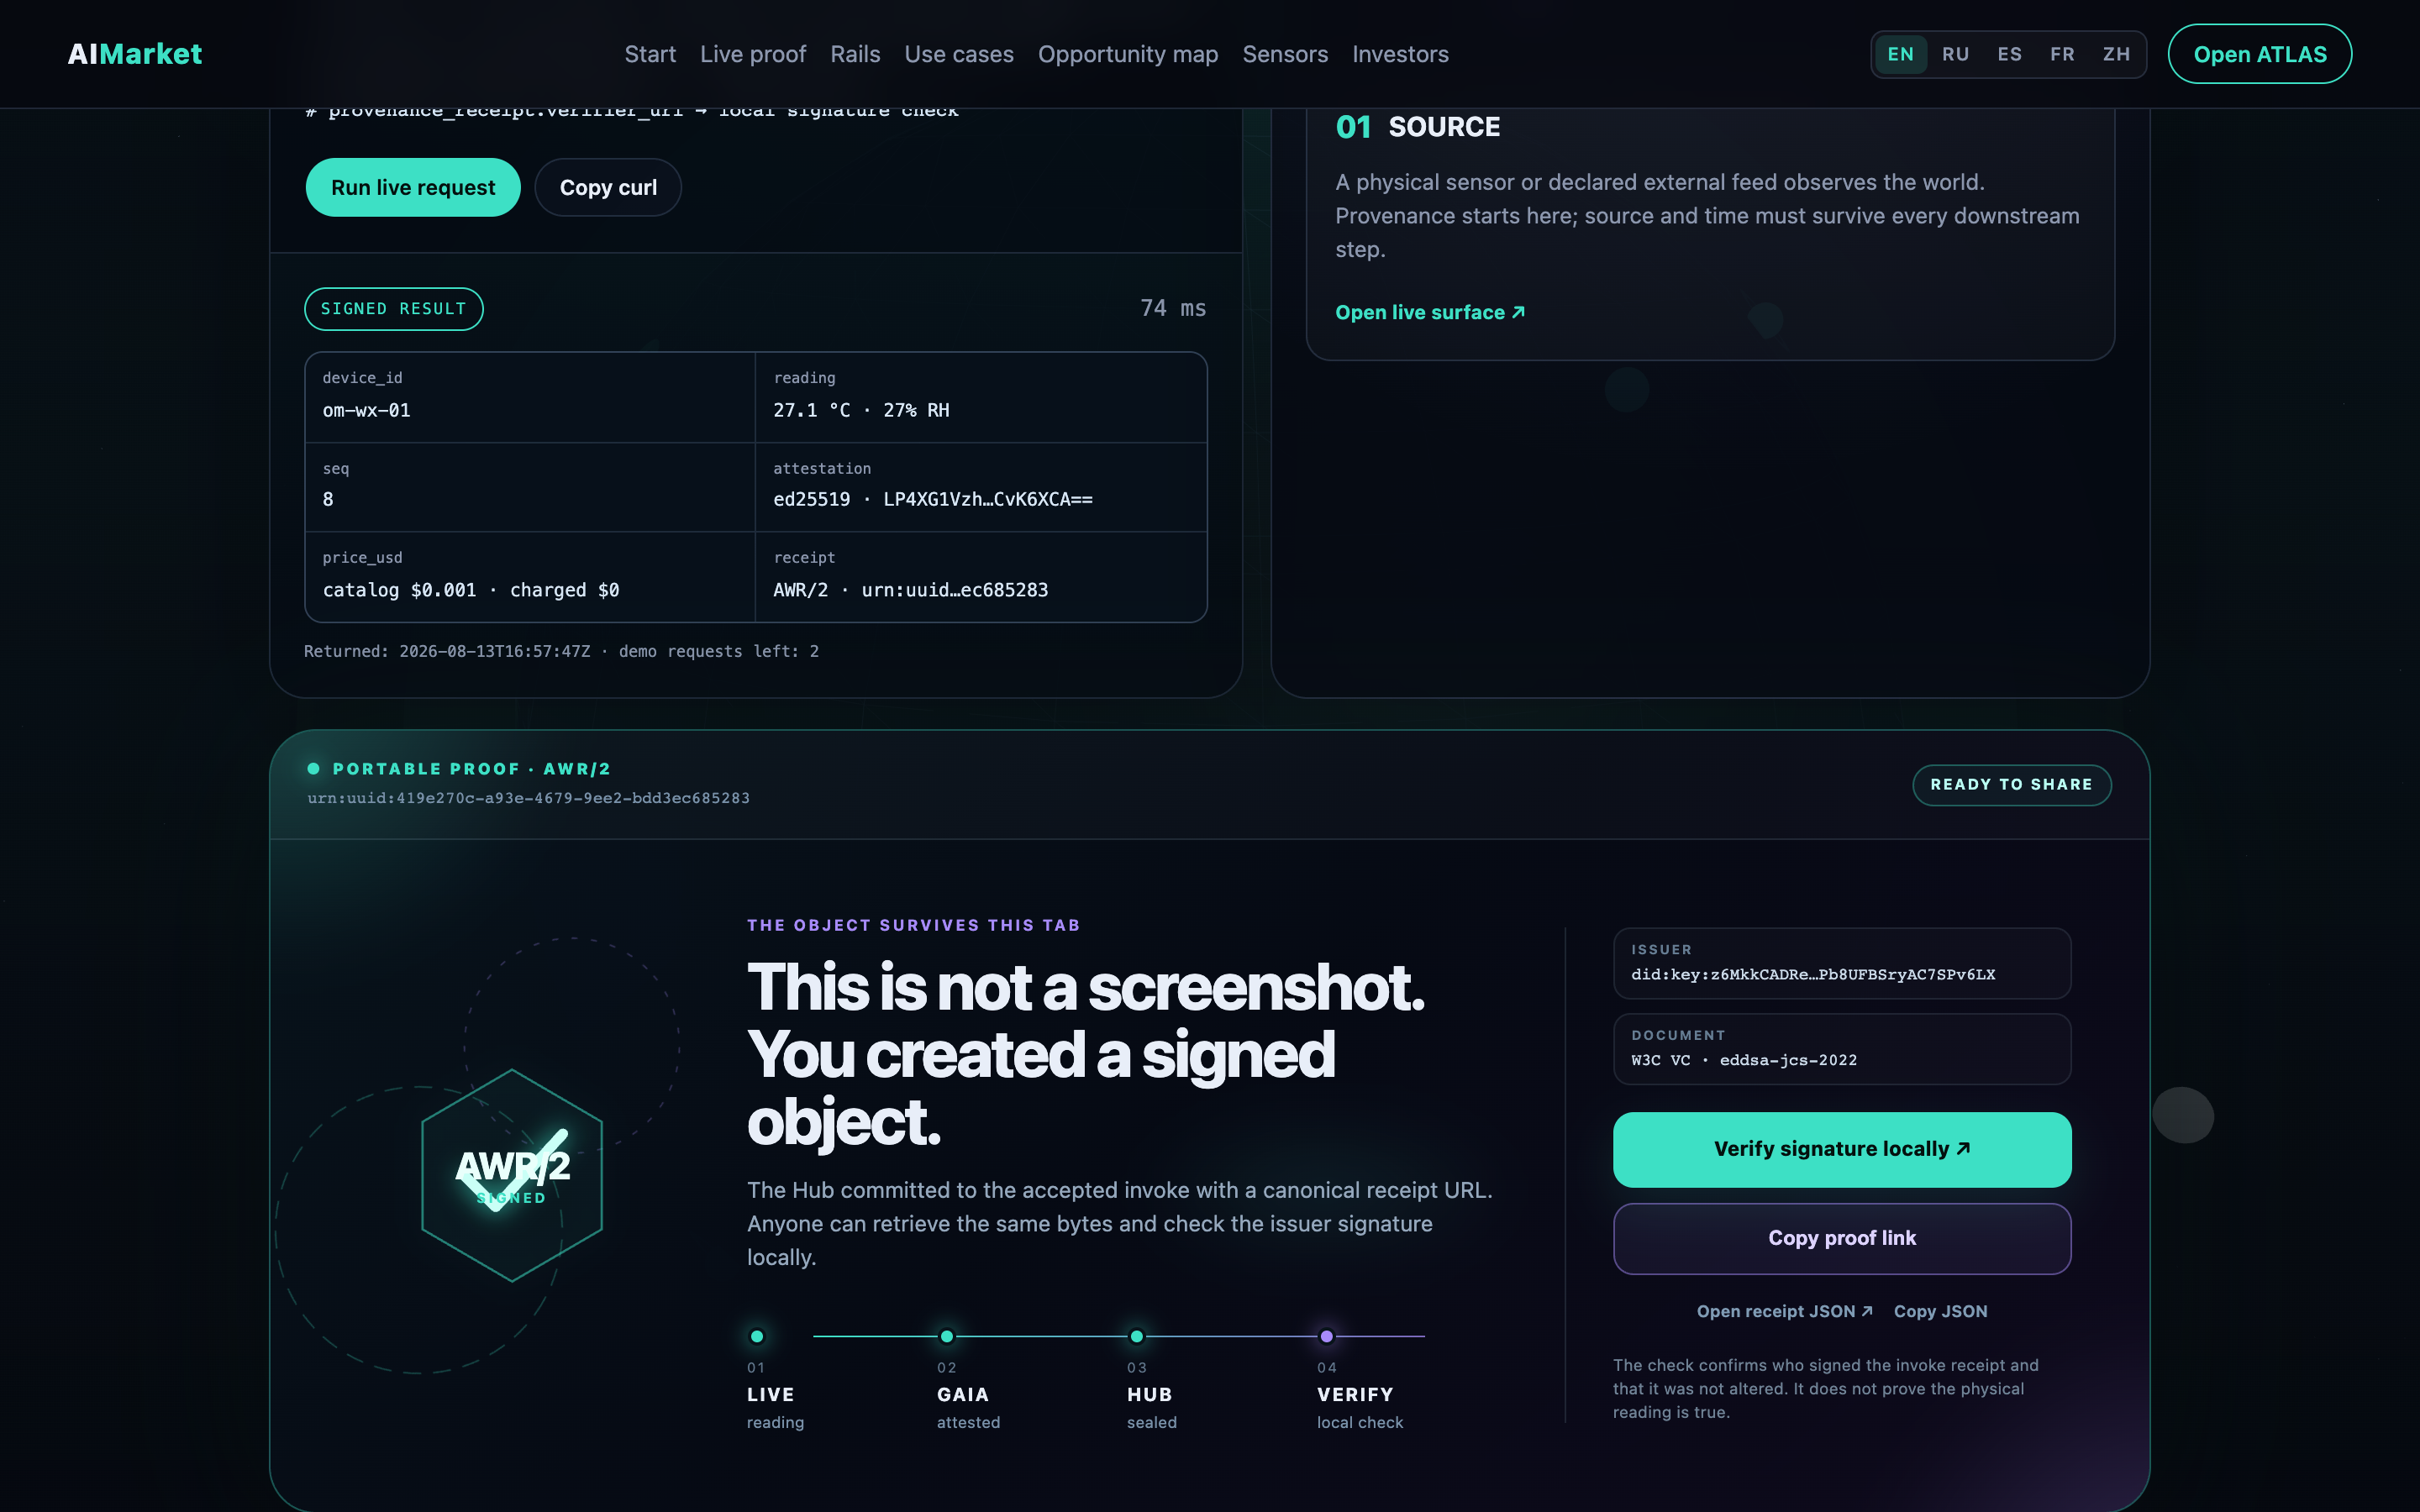The width and height of the screenshot is (2420, 1512).
Task: Switch language to ZH
Action: pos(2116,54)
